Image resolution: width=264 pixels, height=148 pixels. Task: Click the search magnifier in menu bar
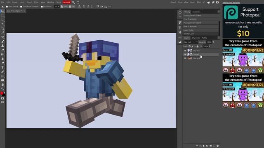coord(73,2)
